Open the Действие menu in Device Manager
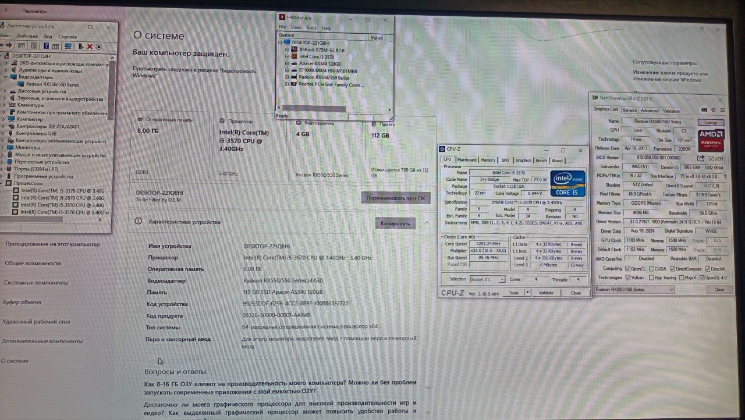This screenshot has width=745, height=420. [x=27, y=36]
